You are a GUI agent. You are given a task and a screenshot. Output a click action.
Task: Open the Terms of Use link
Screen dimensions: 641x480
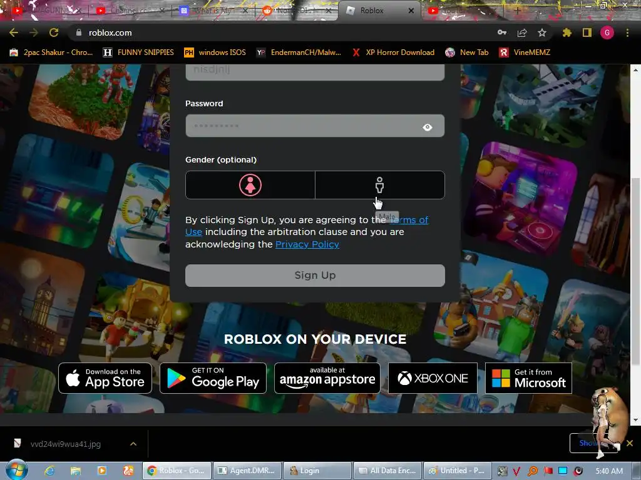tap(307, 226)
